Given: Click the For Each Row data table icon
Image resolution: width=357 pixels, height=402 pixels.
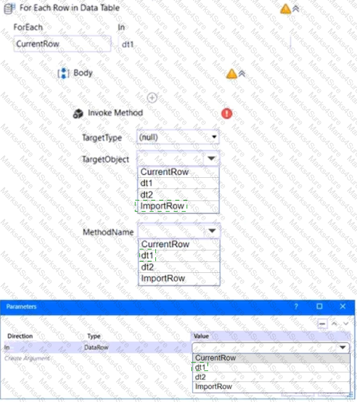Looking at the screenshot, I should pyautogui.click(x=9, y=9).
